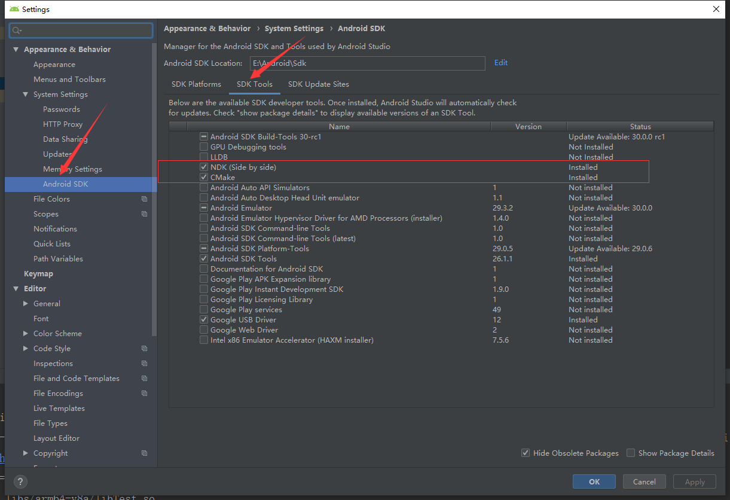
Task: Click the OK button
Action: pos(594,481)
